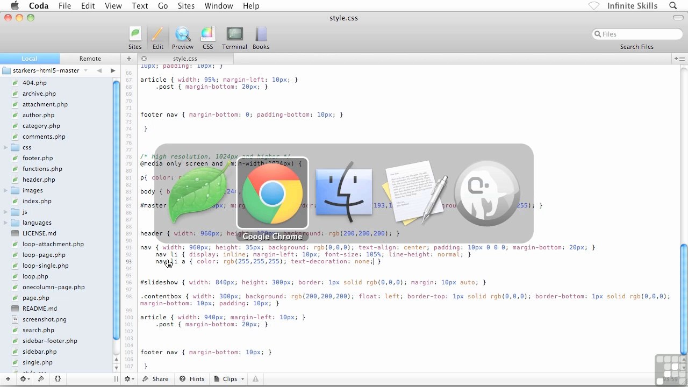688x387 pixels.
Task: Expand the languages folder
Action: pyautogui.click(x=6, y=223)
